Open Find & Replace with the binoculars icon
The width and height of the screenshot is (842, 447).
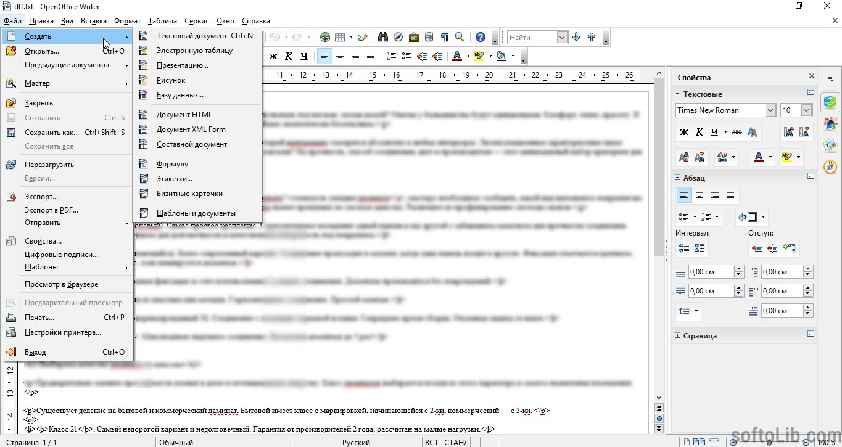point(383,37)
